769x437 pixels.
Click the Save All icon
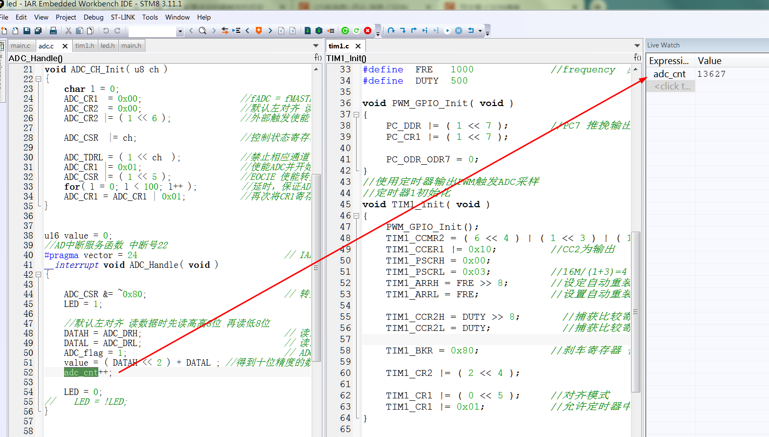pos(38,30)
